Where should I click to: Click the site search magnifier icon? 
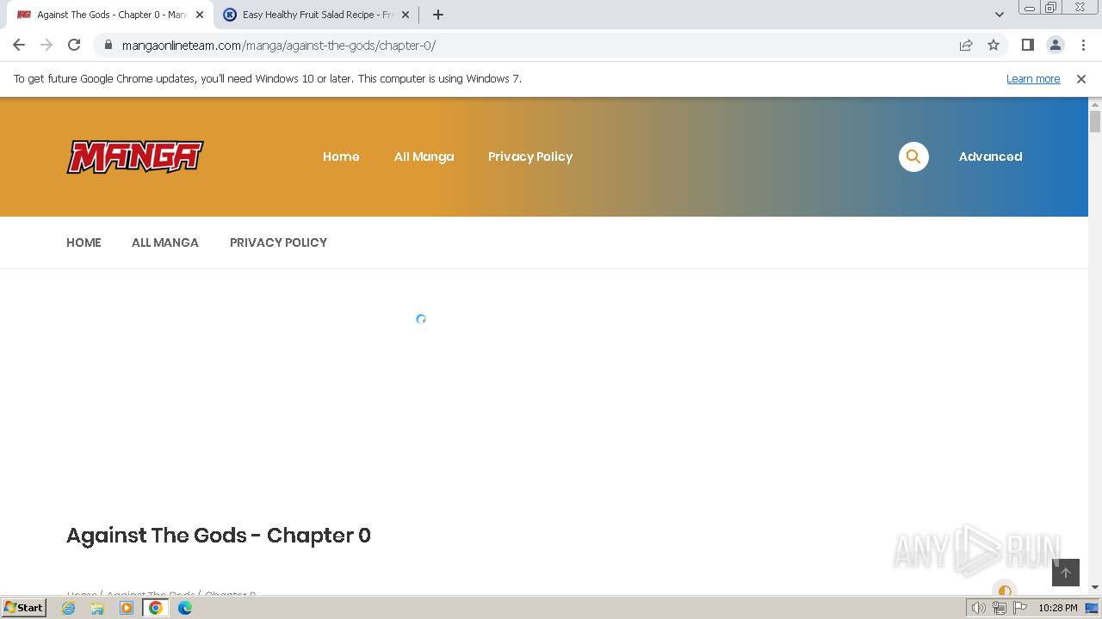[x=913, y=156]
